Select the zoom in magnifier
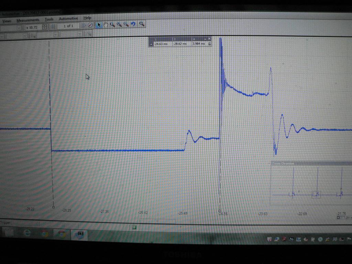352x264 pixels. [x=119, y=24]
